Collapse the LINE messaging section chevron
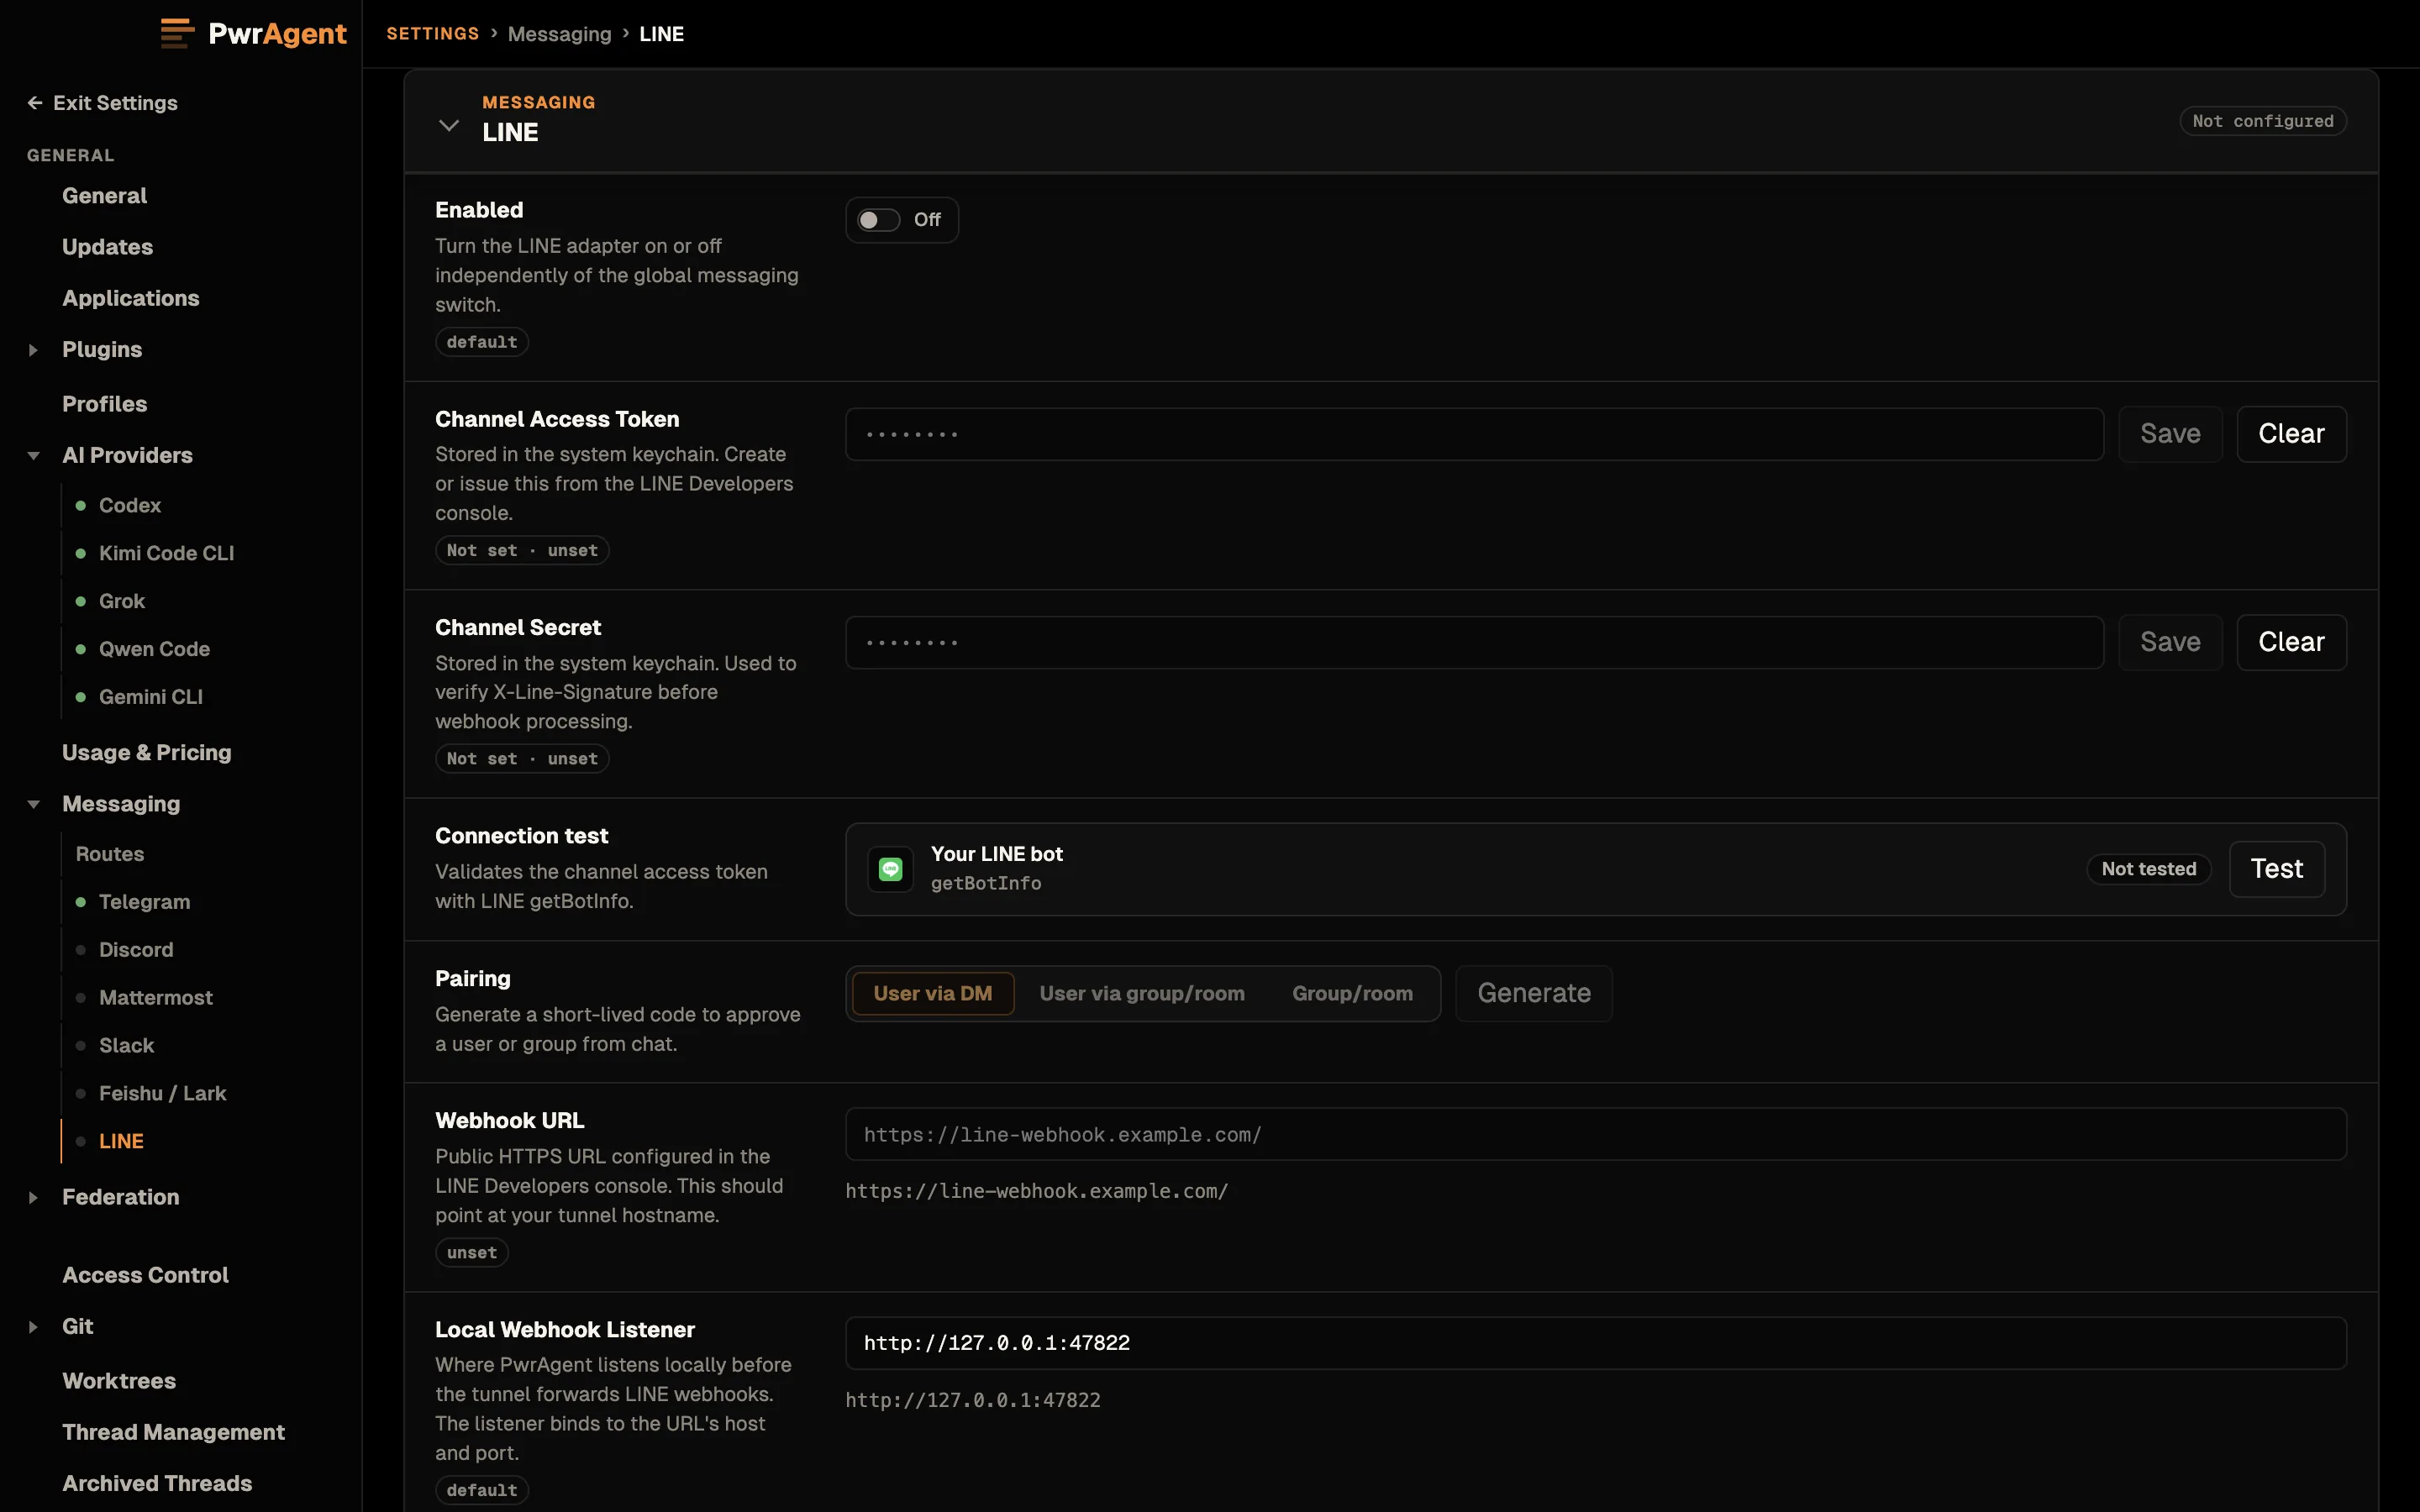2420x1512 pixels. coord(449,125)
